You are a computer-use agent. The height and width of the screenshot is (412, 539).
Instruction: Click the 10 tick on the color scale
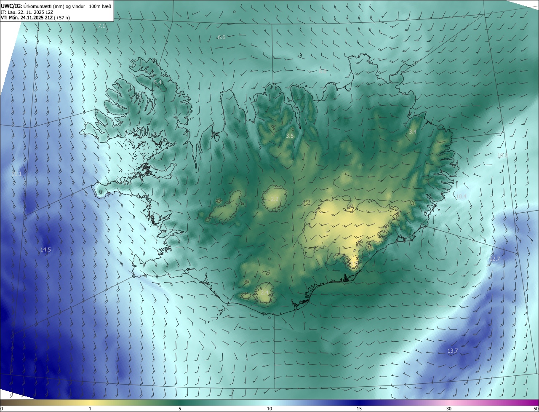[269, 409]
